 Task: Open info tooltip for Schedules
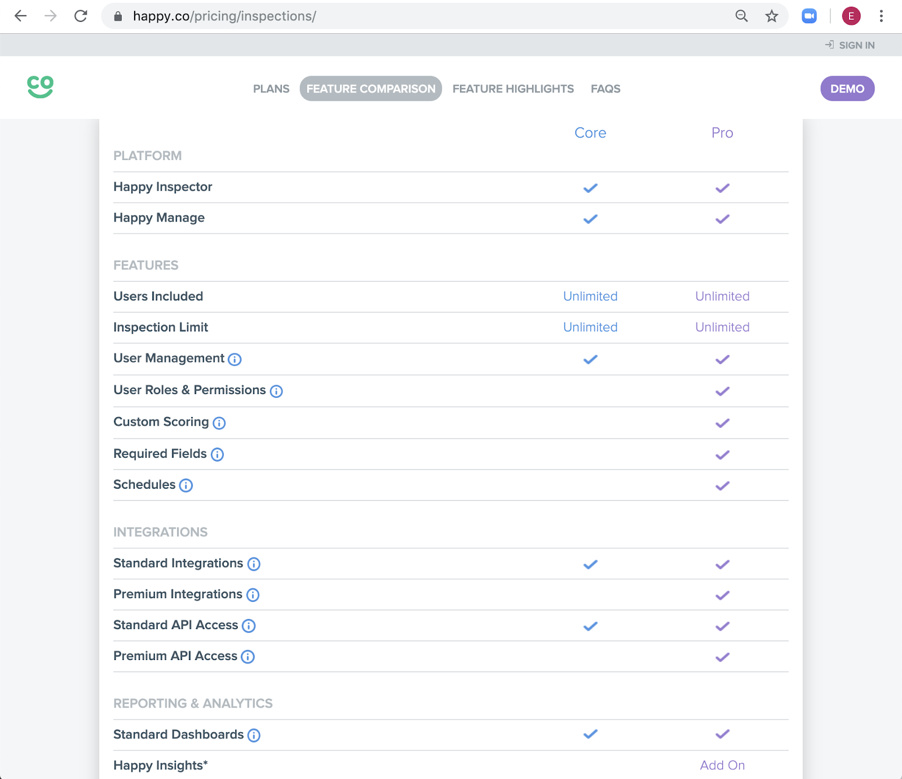pos(186,485)
